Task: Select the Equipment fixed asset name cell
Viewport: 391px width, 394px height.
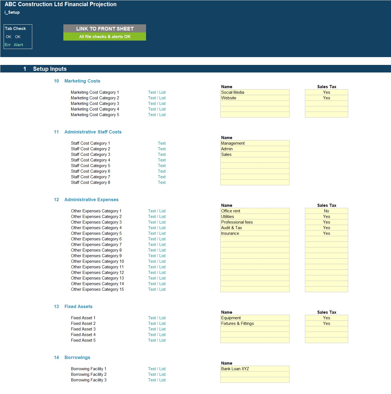Action: coord(255,318)
